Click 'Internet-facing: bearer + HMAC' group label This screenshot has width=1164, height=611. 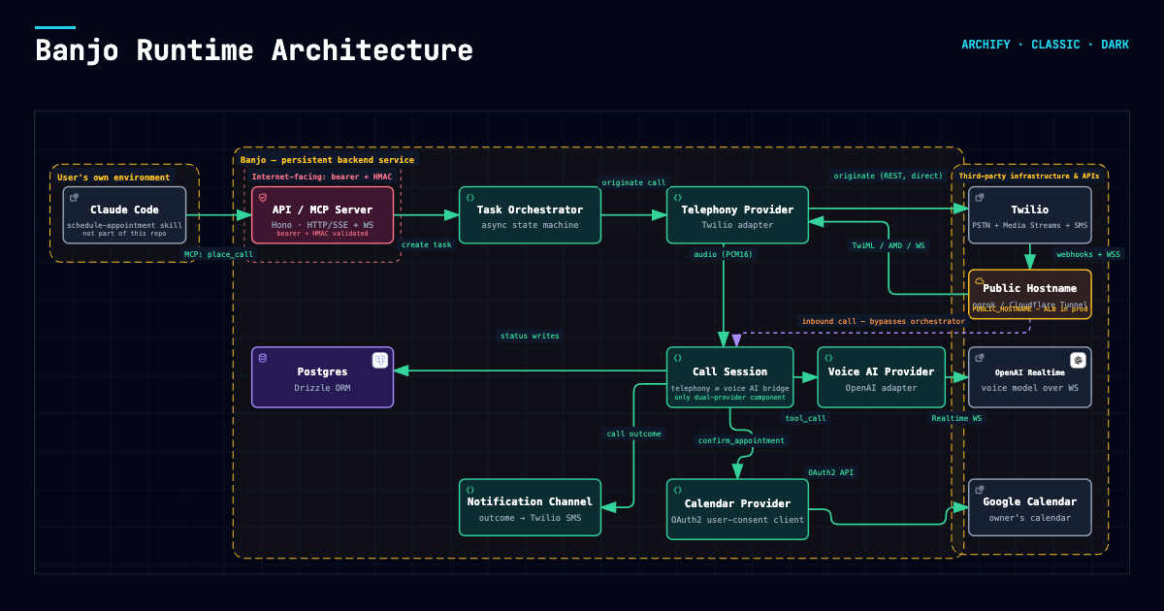(322, 177)
